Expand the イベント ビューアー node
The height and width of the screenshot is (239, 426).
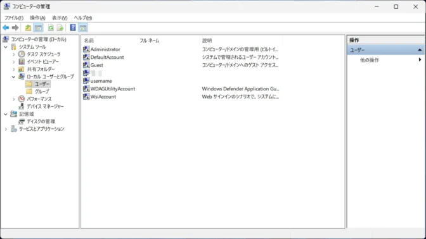[x=13, y=62]
